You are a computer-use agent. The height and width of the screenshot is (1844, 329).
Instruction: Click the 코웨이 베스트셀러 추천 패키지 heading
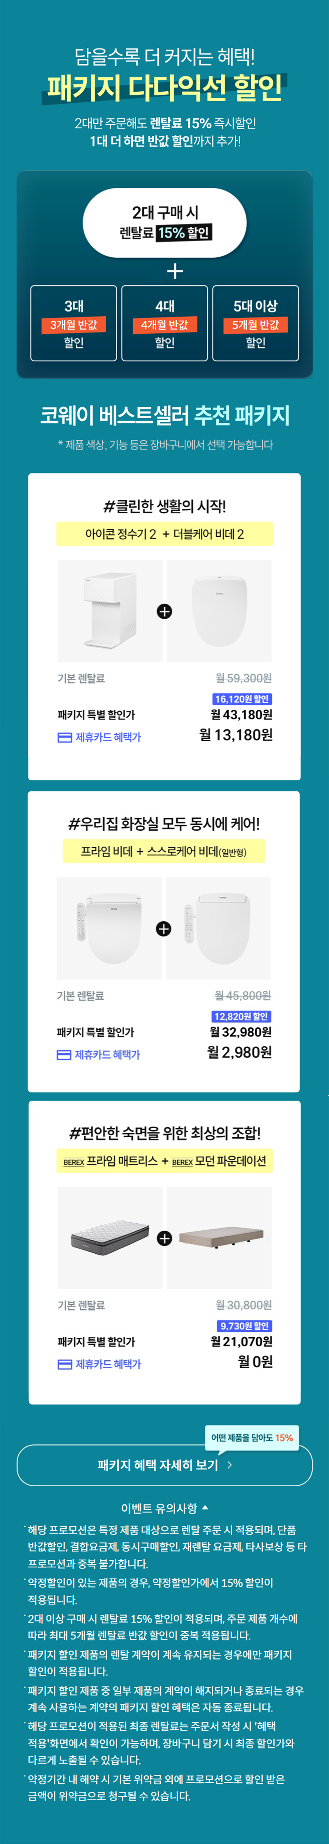164,414
